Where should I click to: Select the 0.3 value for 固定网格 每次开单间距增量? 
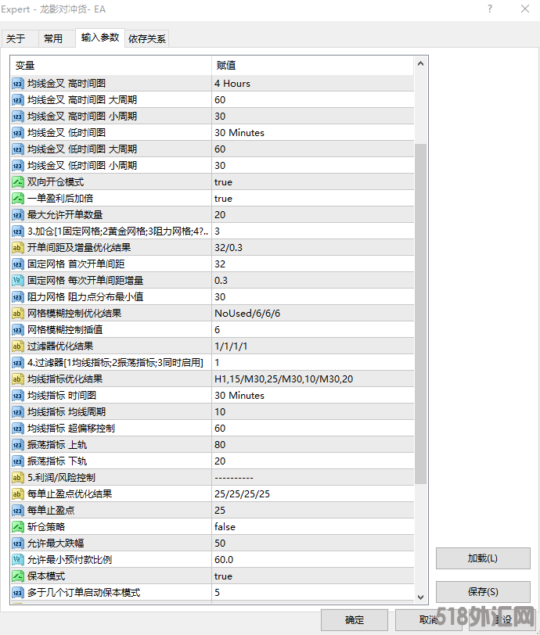[x=312, y=281]
